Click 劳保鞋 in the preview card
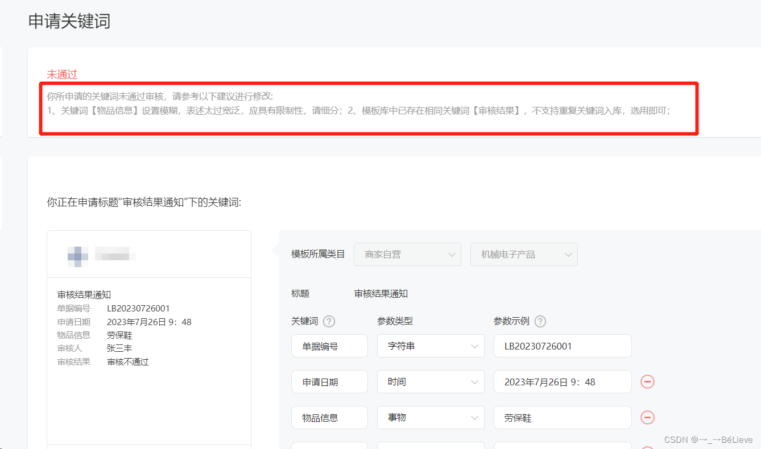The width and height of the screenshot is (761, 449). tap(119, 335)
